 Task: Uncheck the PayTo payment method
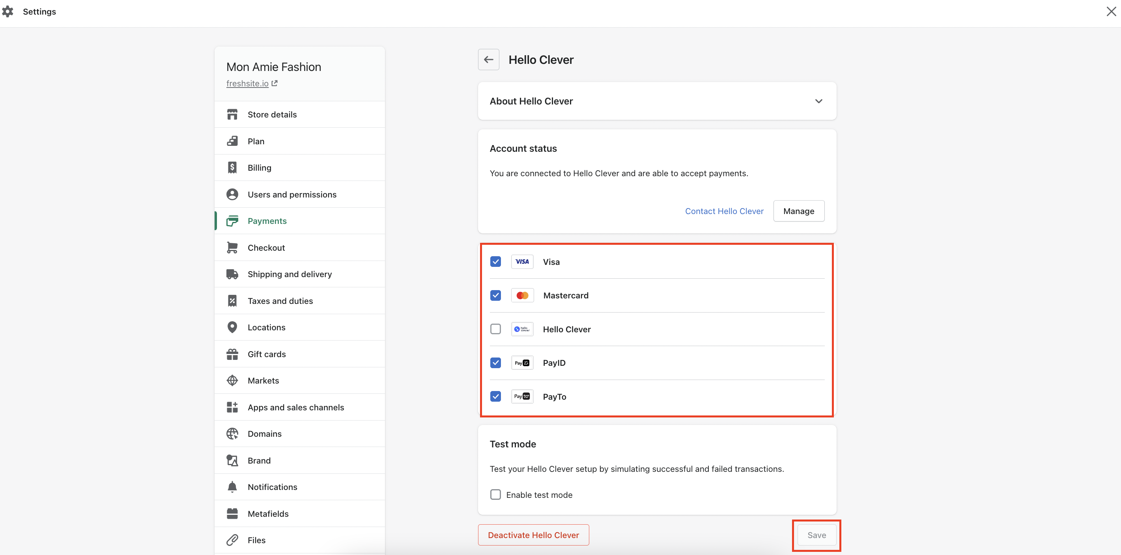point(495,396)
